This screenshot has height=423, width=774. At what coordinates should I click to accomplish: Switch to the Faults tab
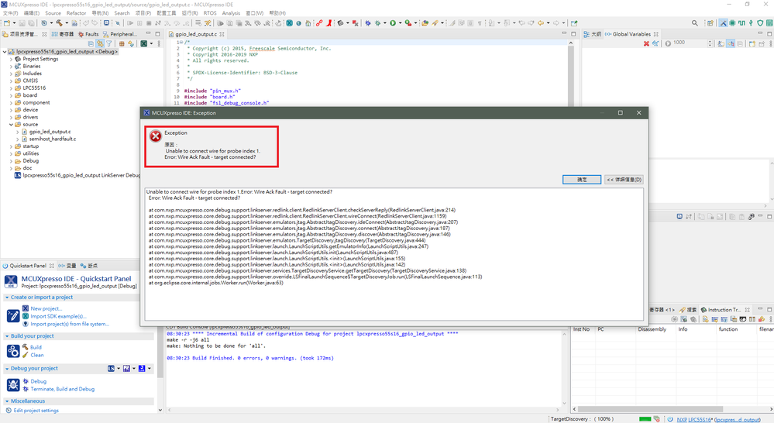click(88, 34)
